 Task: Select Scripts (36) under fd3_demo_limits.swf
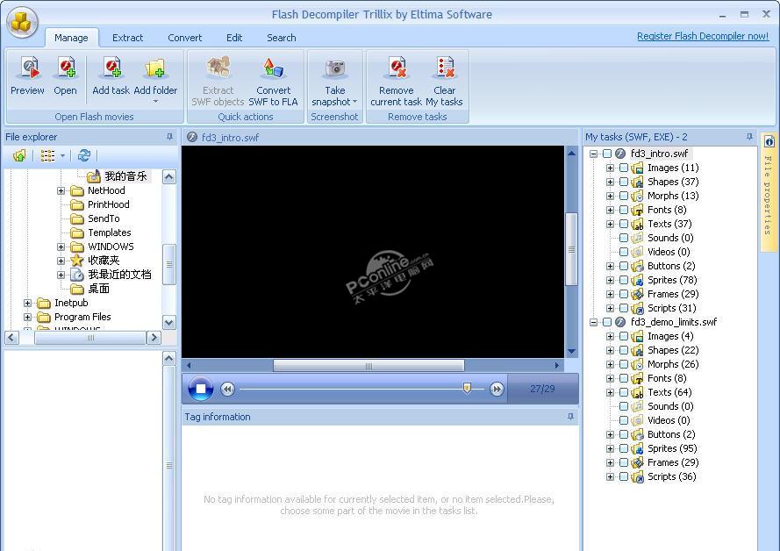[671, 476]
